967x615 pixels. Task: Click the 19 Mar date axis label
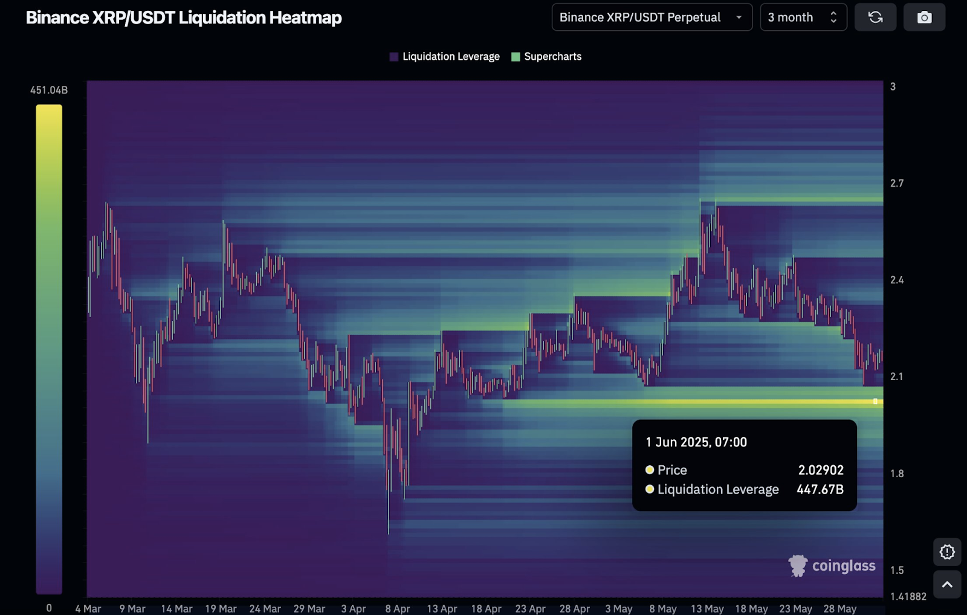pos(221,608)
